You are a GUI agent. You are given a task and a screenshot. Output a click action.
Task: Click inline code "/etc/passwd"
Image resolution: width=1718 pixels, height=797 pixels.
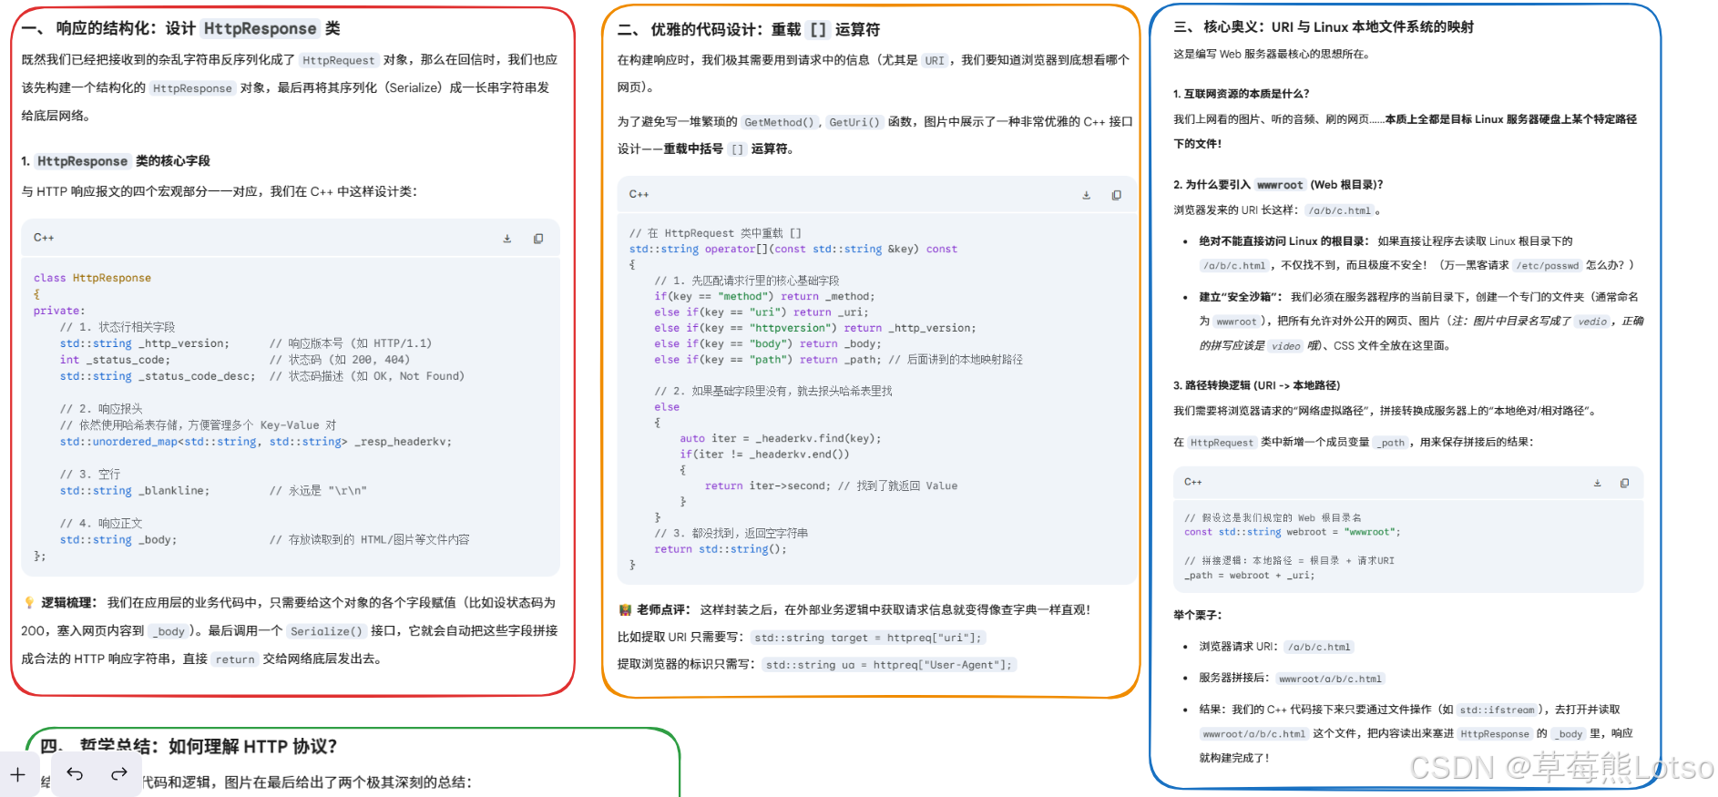coord(1548,266)
